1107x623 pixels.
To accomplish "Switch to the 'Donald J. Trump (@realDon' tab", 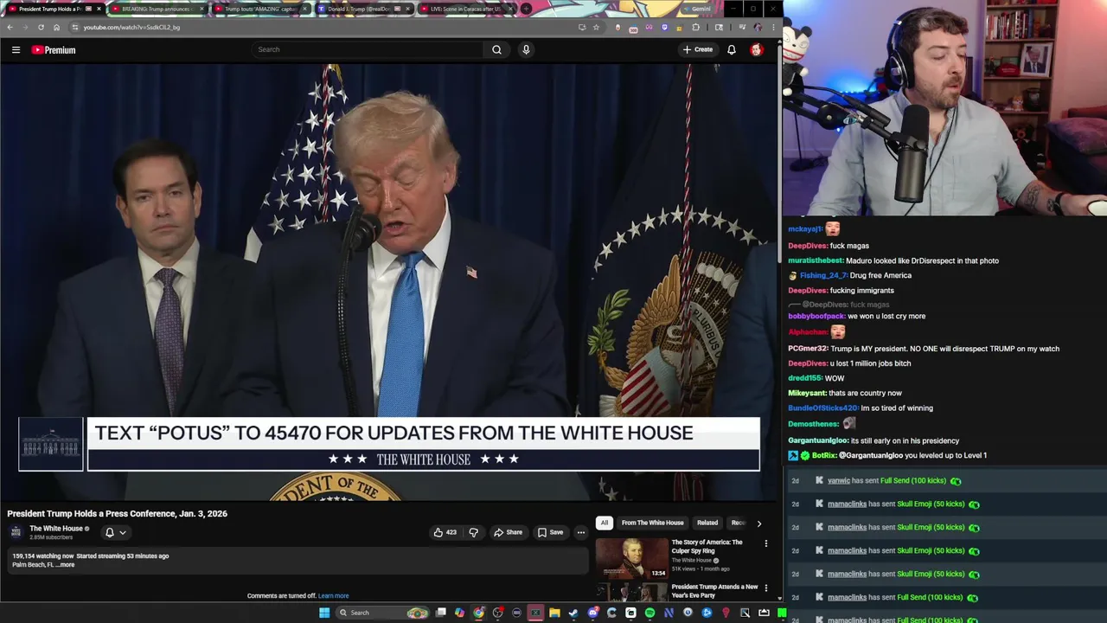I will coord(362,9).
